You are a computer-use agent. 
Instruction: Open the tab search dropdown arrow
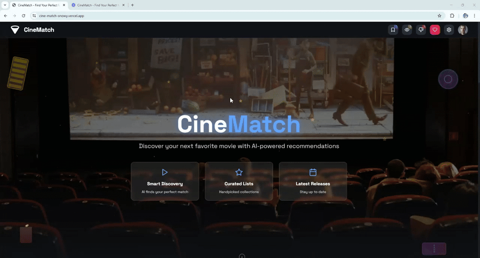pos(5,5)
